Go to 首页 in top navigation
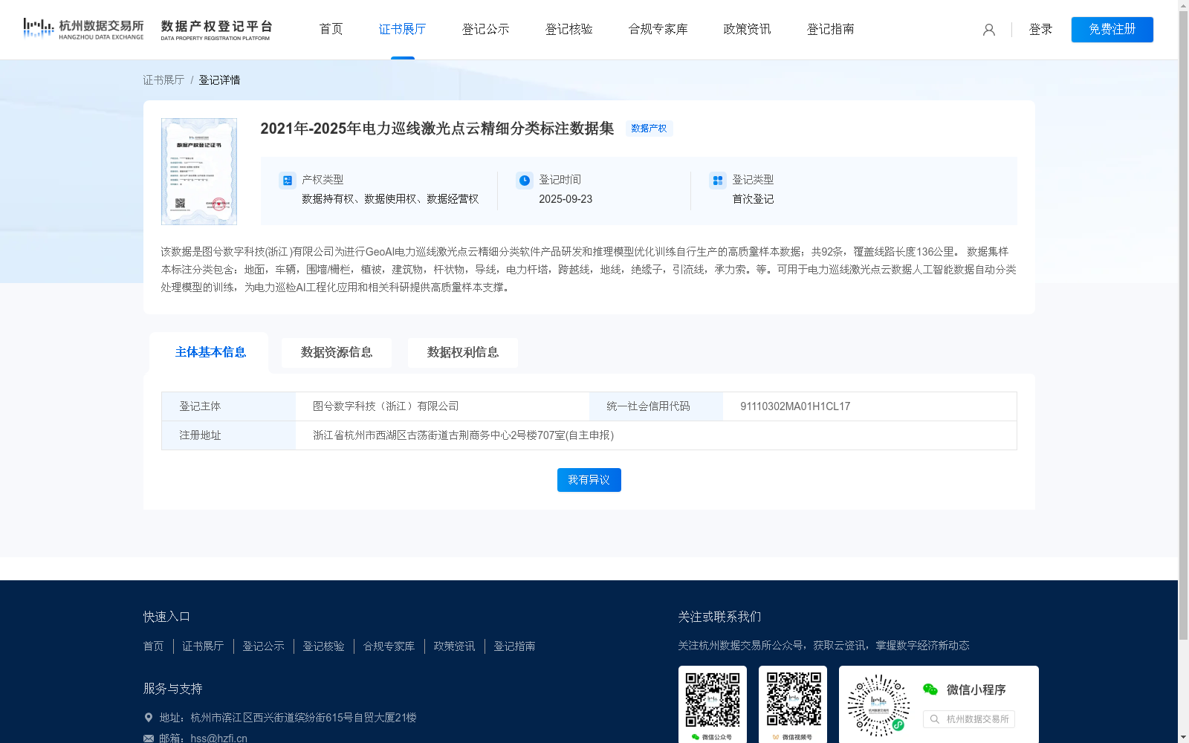 pos(331,29)
